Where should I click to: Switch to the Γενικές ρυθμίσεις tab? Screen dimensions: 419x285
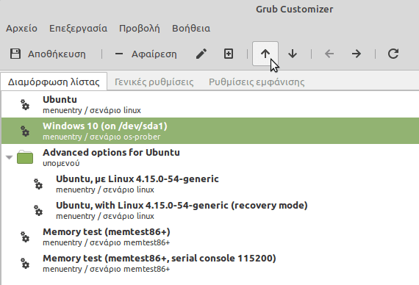click(154, 82)
